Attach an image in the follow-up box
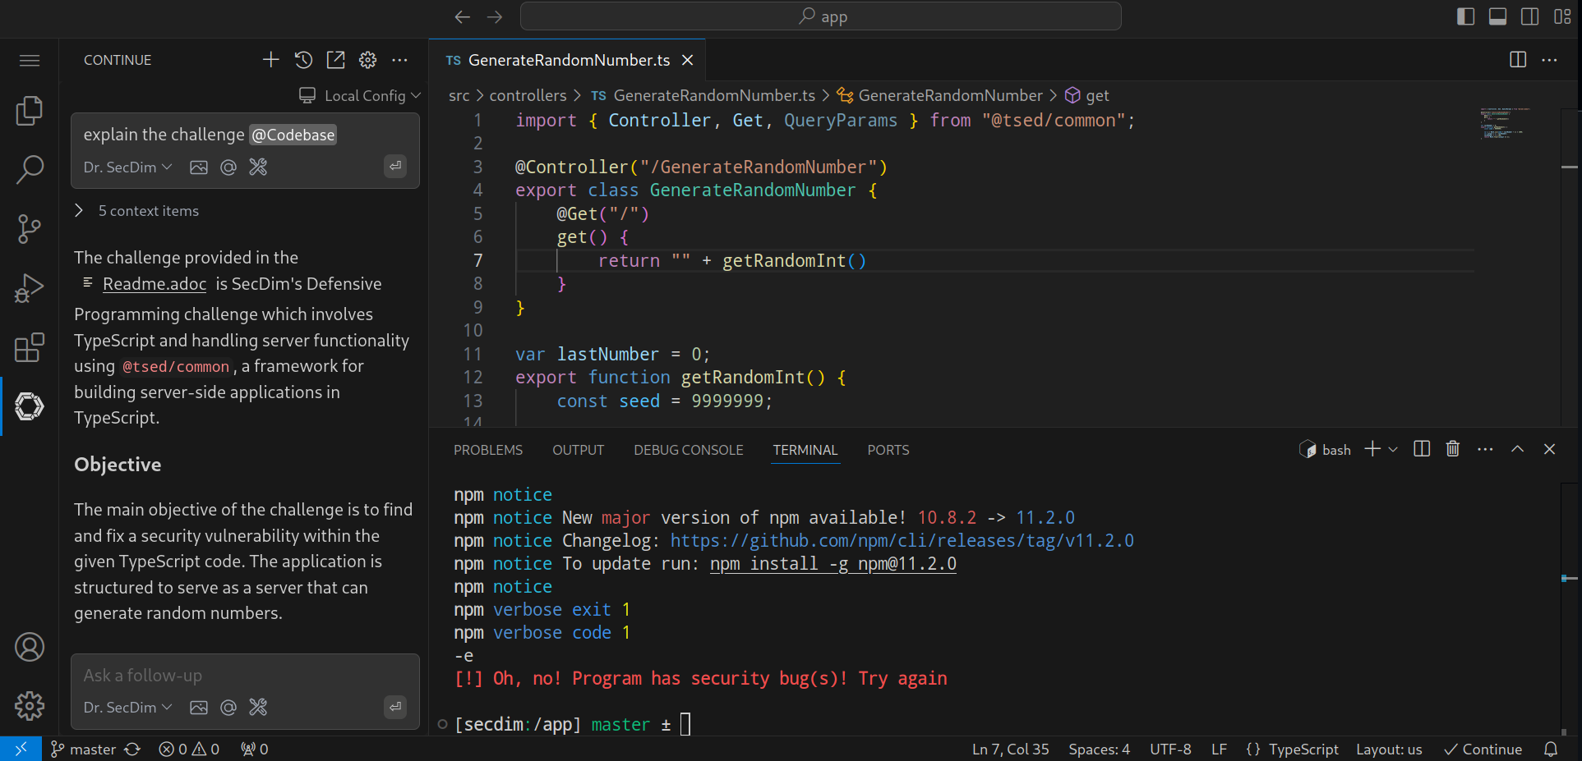 (198, 707)
